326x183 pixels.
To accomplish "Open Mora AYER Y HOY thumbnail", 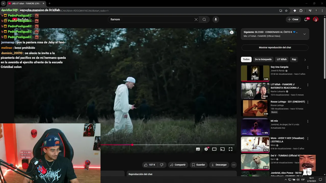I will (255, 144).
